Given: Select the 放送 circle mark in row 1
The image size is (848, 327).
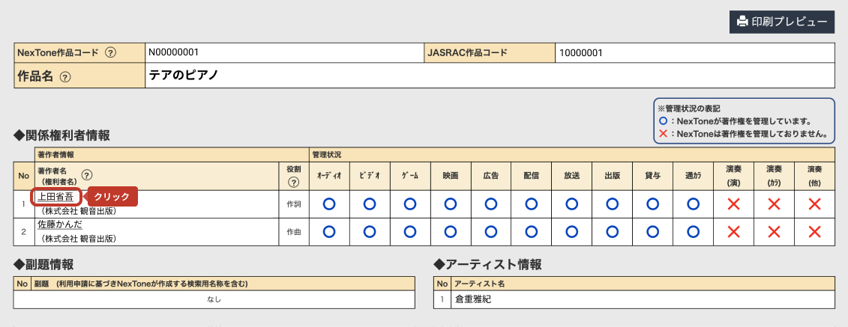Looking at the screenshot, I should point(571,204).
